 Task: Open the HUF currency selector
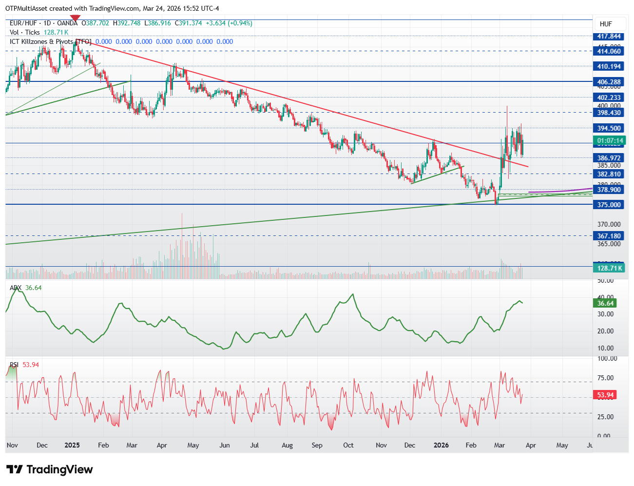[x=606, y=24]
